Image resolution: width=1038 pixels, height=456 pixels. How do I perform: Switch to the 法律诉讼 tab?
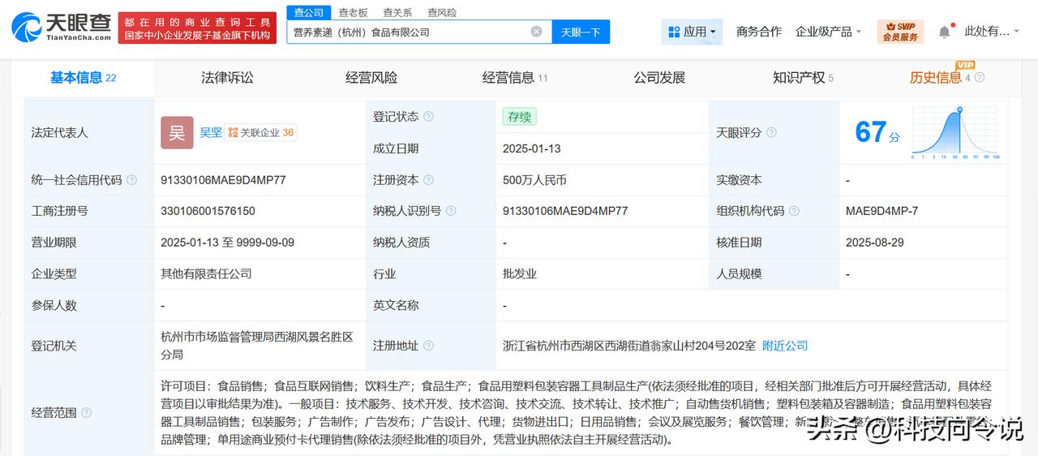pyautogui.click(x=227, y=78)
